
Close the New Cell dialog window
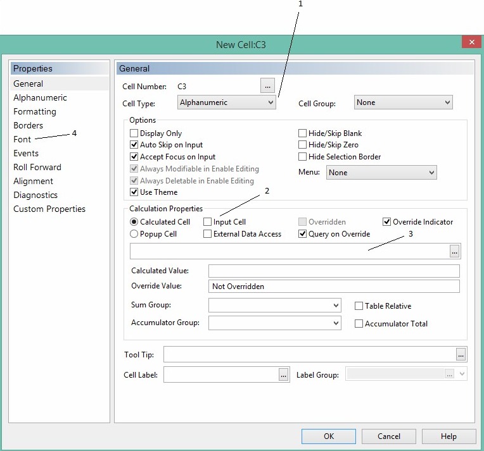point(470,43)
